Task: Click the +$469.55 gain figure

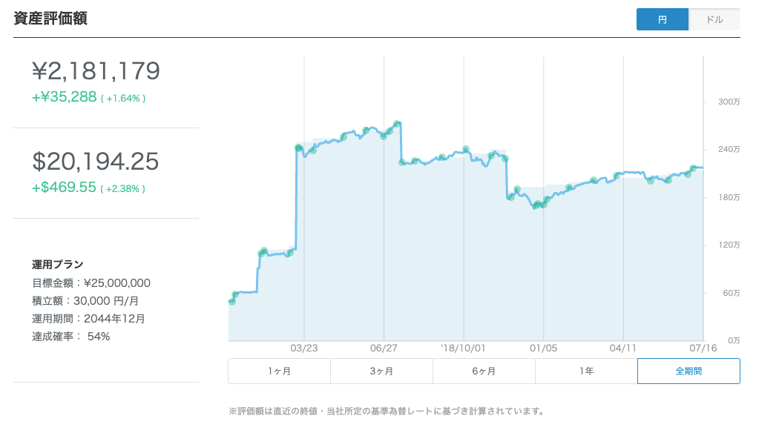Action: [64, 188]
